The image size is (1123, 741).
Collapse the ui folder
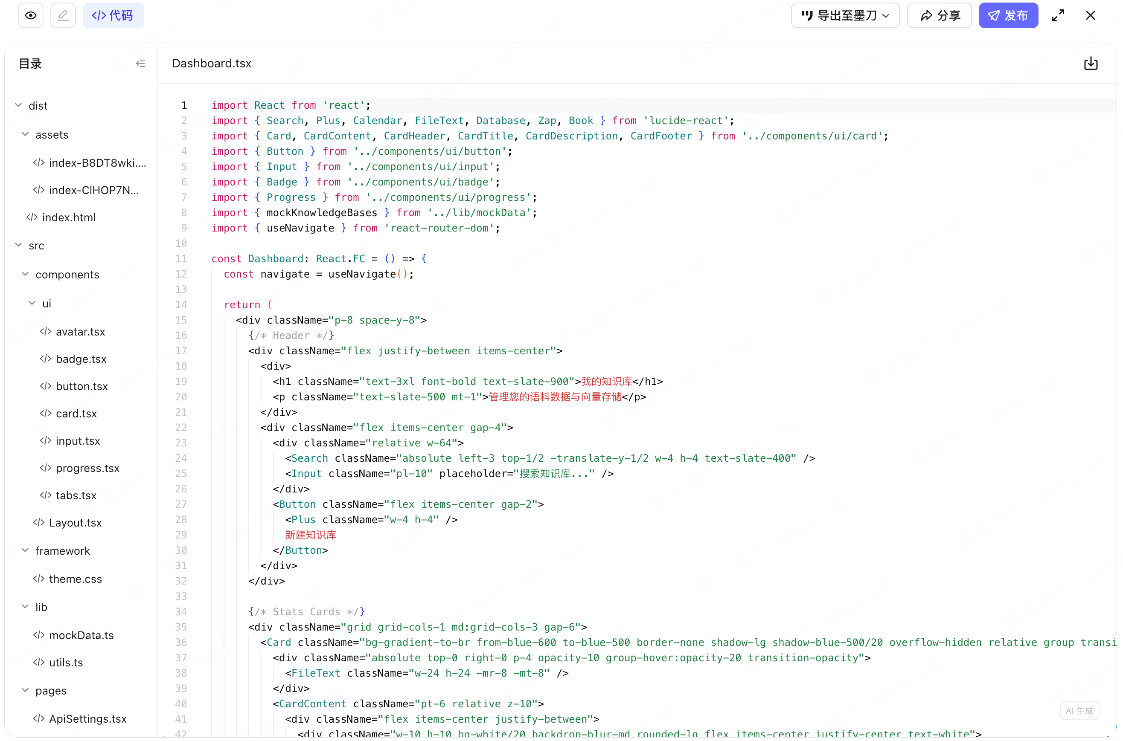coord(32,304)
